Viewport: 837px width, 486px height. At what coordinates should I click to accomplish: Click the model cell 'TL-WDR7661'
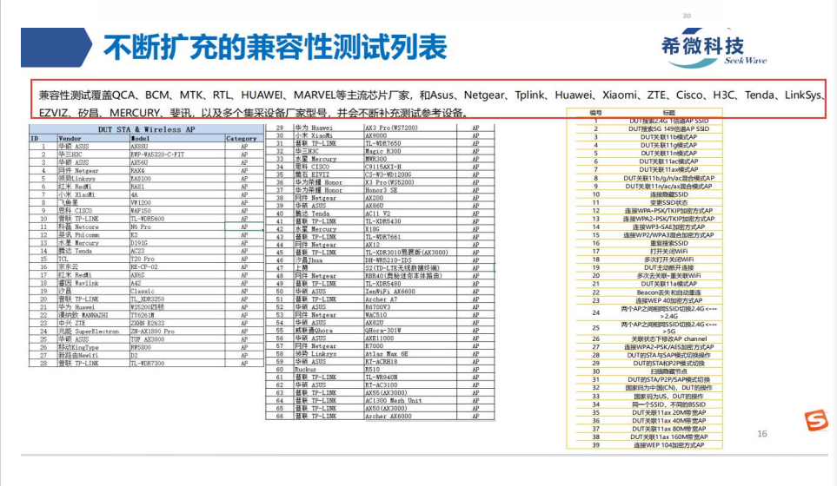[382, 237]
